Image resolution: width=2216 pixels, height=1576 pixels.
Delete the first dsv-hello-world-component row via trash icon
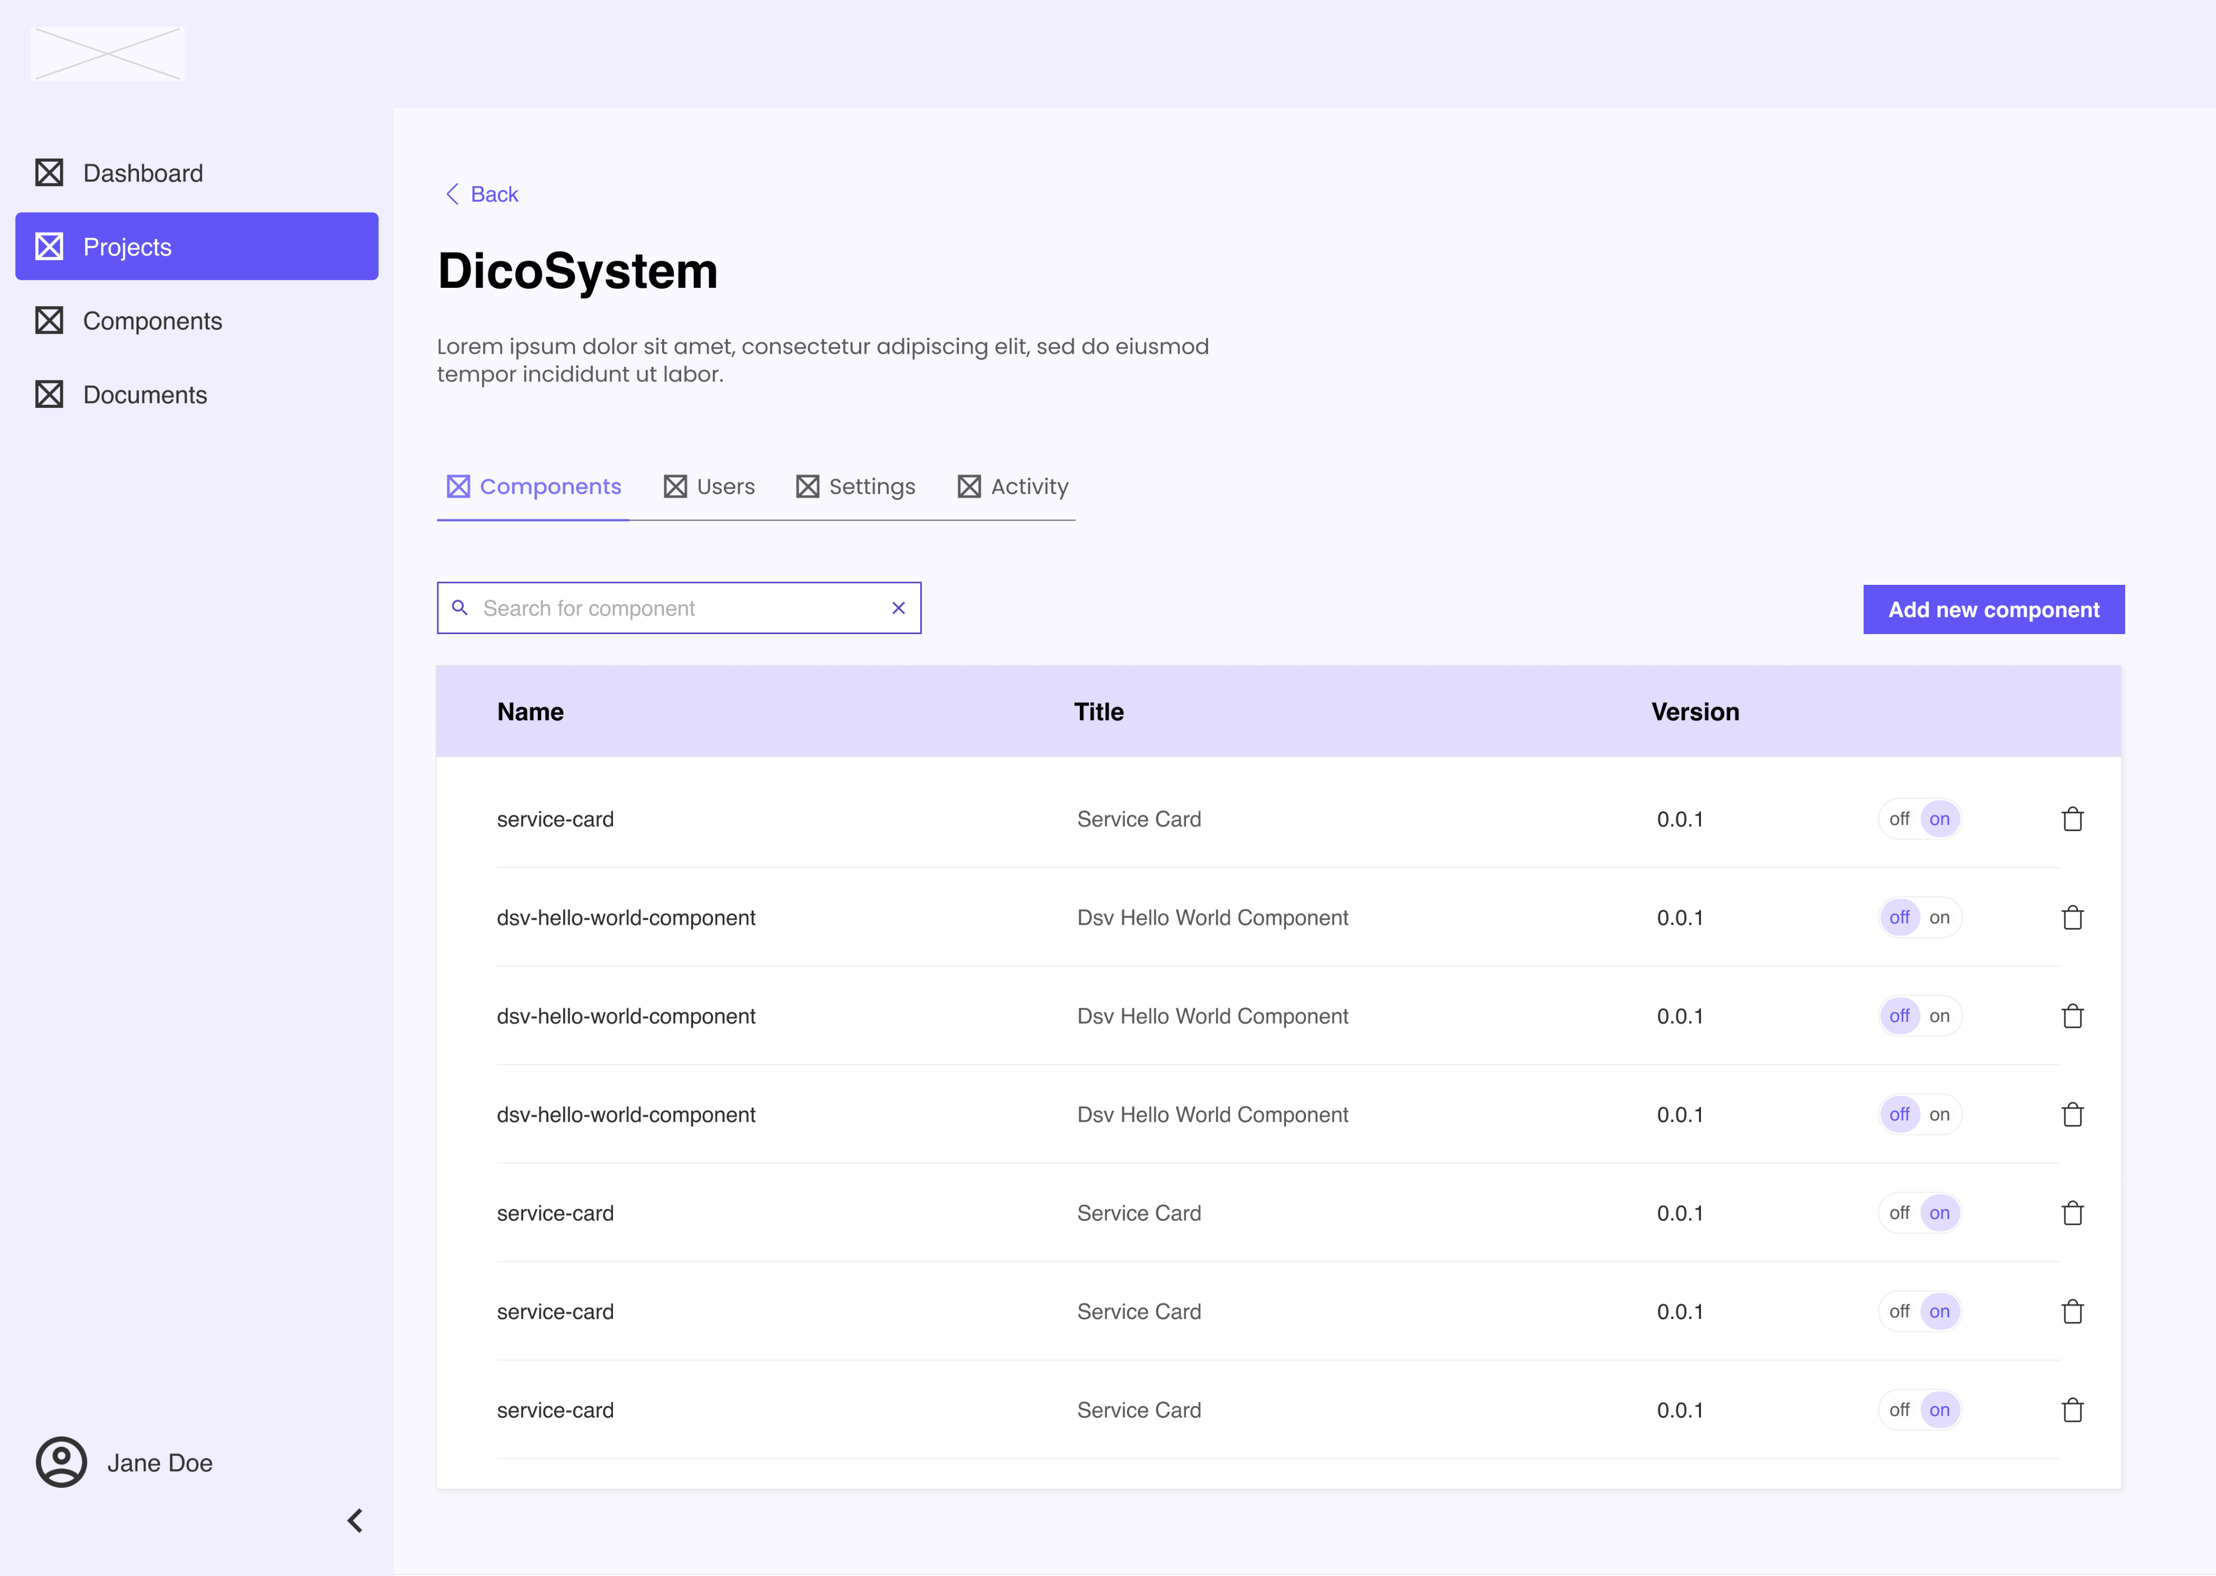[x=2073, y=917]
